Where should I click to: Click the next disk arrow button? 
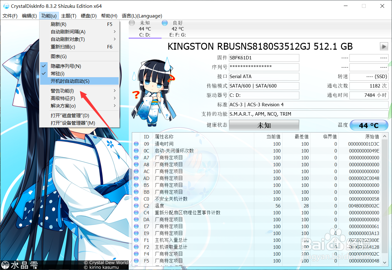tap(384, 46)
